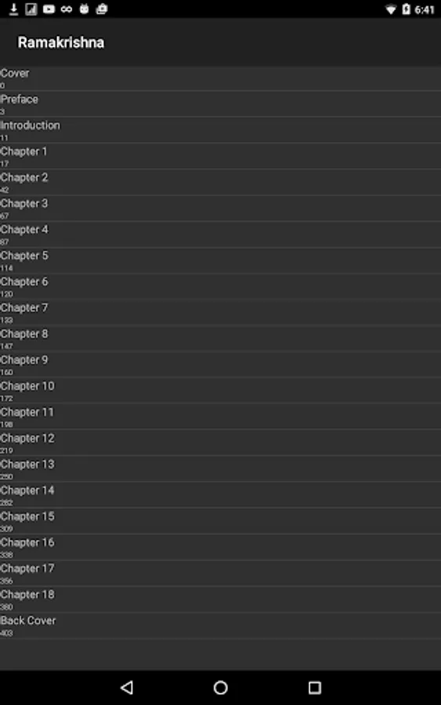Select Chapter 12 entry
This screenshot has height=705, width=441.
coord(220,443)
